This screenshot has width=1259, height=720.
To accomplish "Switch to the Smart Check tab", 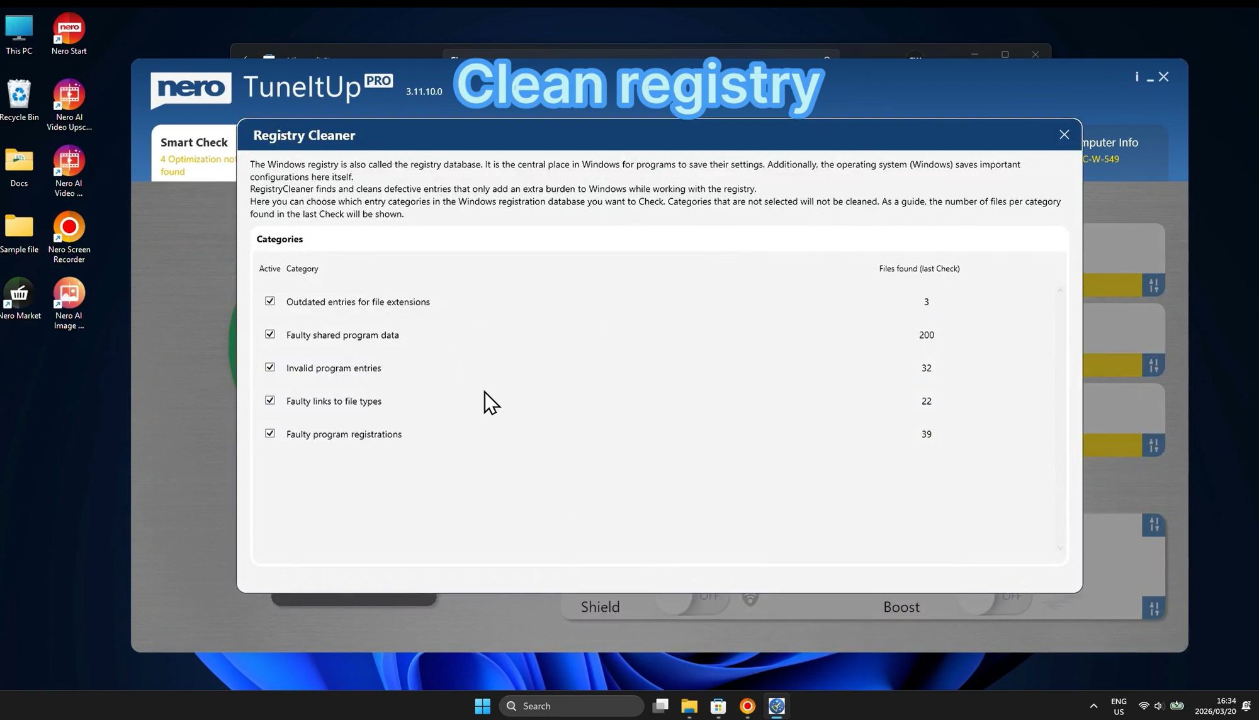I will (x=193, y=142).
